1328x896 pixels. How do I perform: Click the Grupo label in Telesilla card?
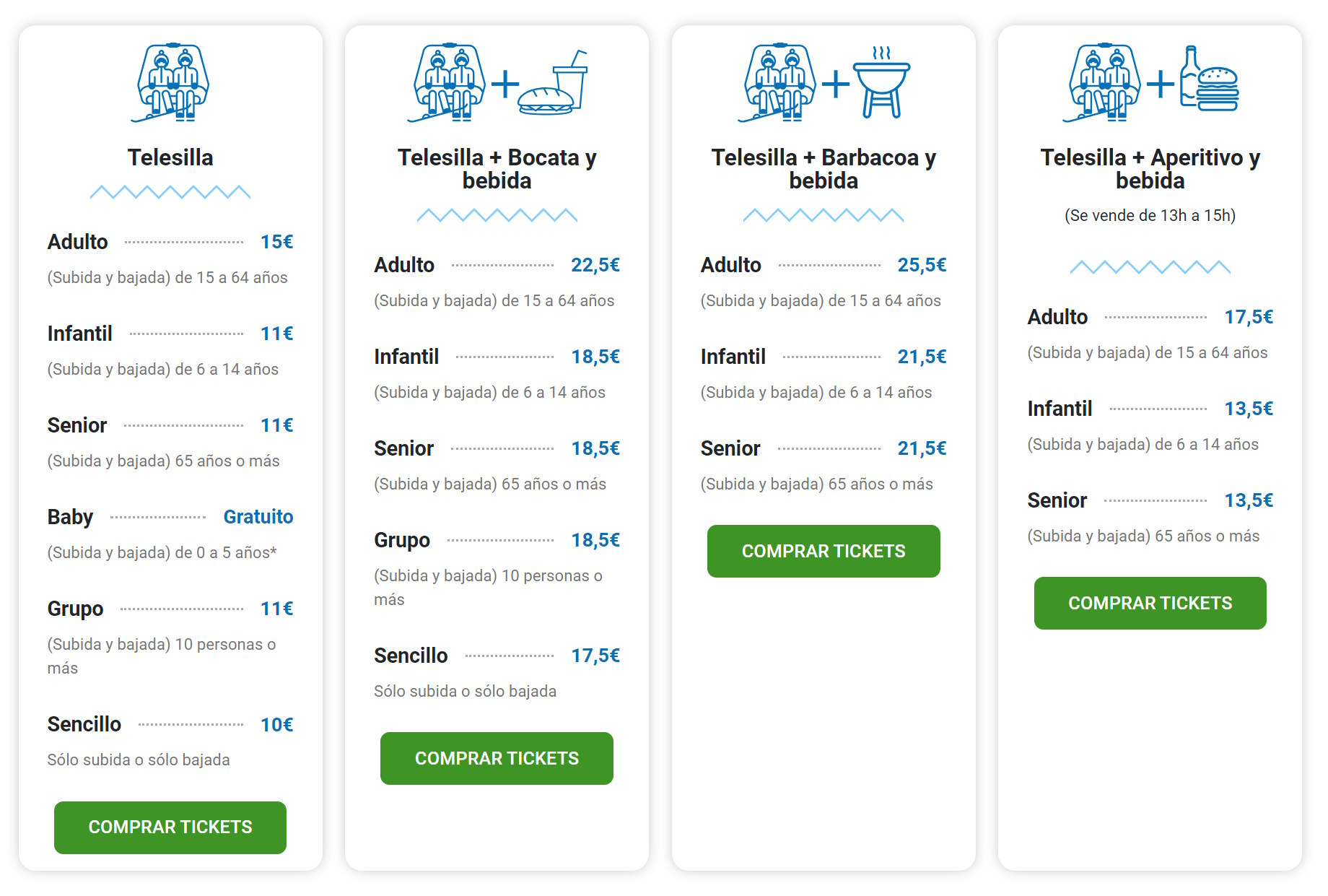tap(76, 609)
